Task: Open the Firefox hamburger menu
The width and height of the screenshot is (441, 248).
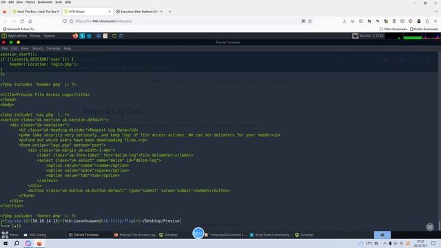Action: click(435, 21)
